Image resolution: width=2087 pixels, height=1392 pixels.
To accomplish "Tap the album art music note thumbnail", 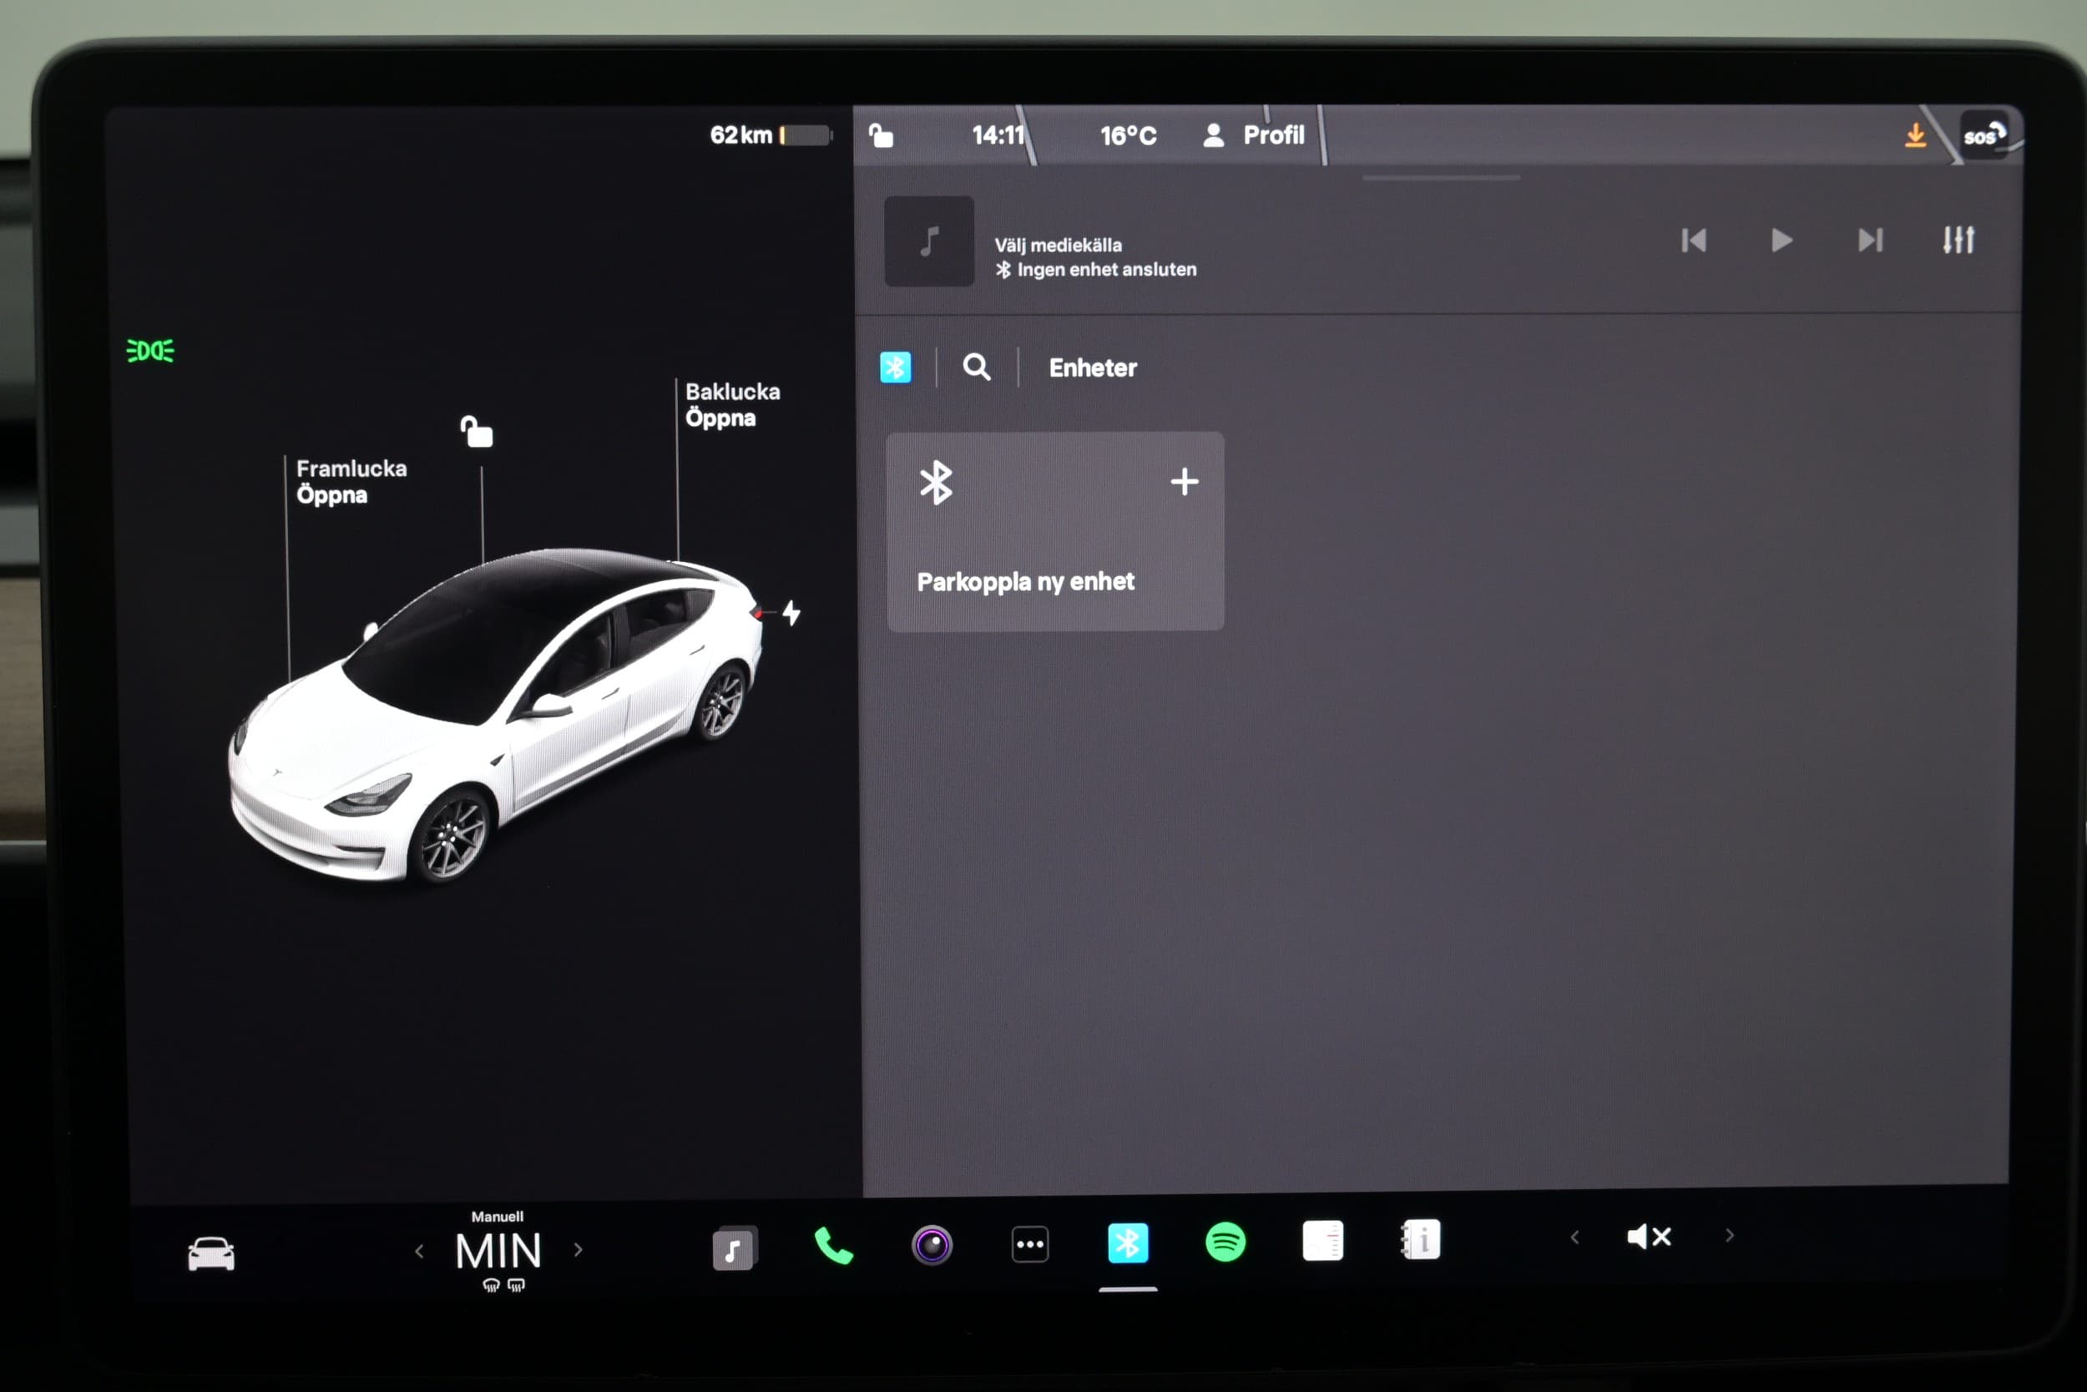I will point(929,241).
